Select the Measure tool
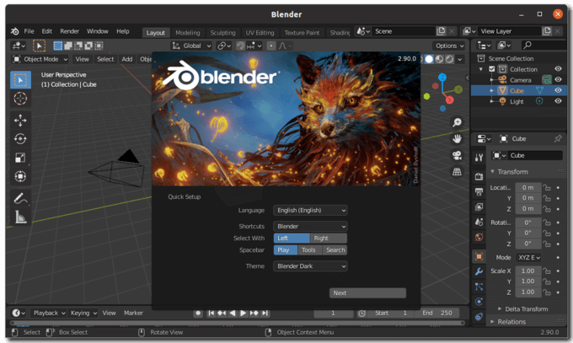 [x=20, y=217]
